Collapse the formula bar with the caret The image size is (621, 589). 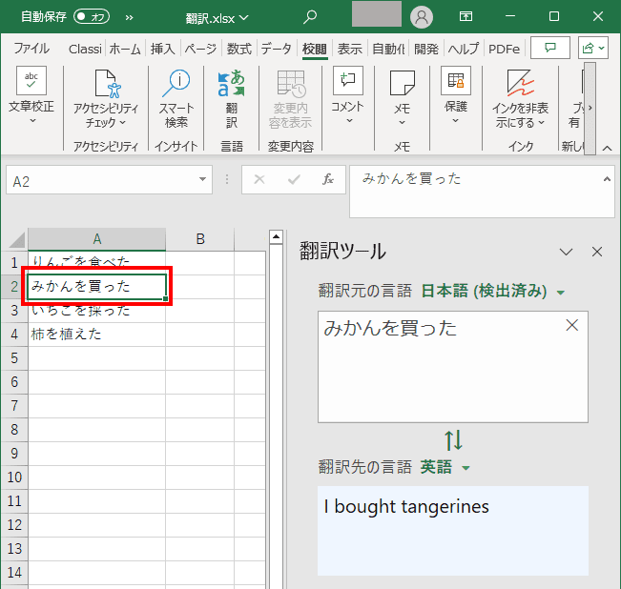(x=607, y=179)
